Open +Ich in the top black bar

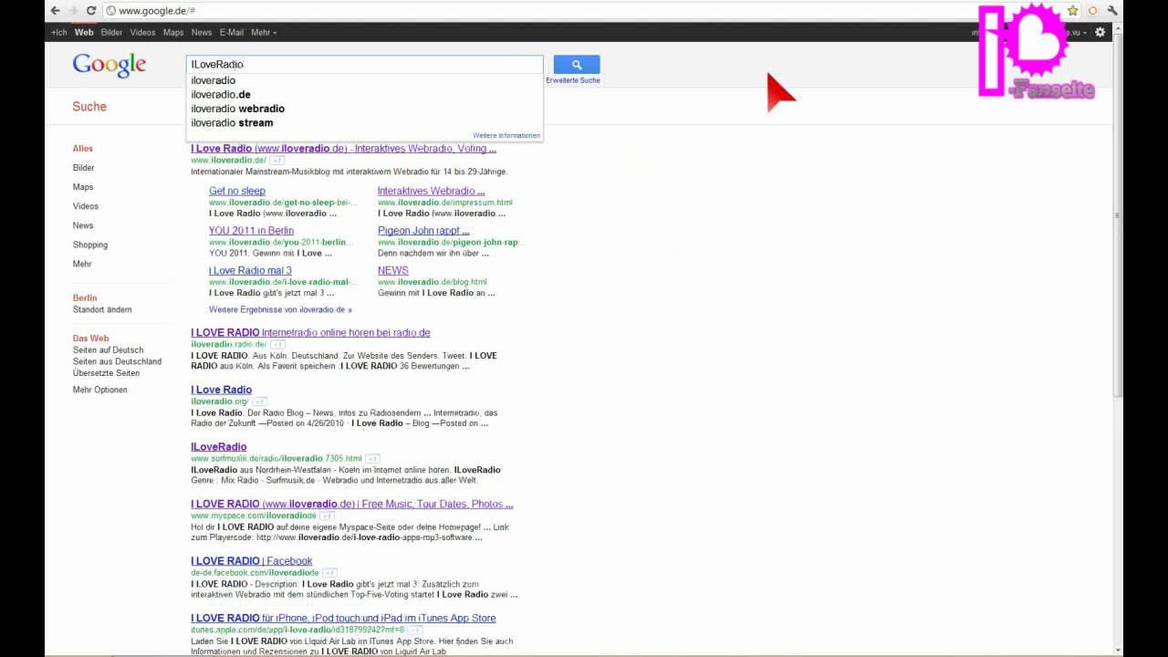pos(58,32)
